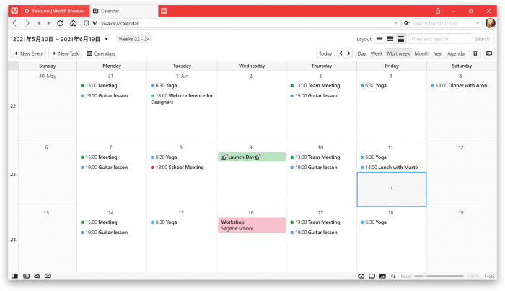Switch to the Calendar tab
This screenshot has width=505, height=291.
pyautogui.click(x=123, y=11)
